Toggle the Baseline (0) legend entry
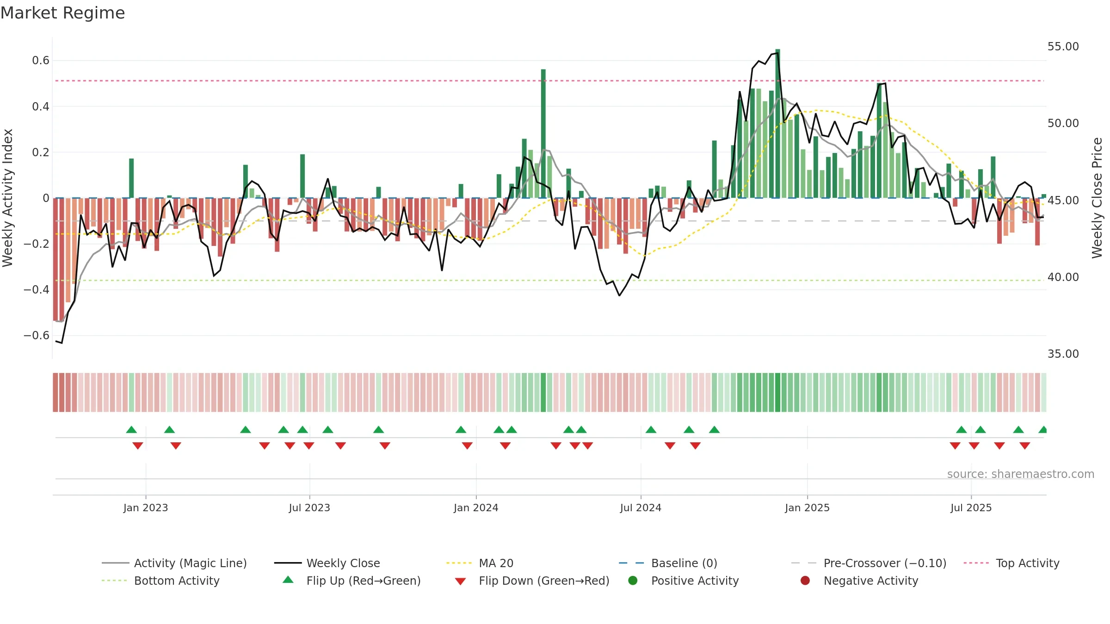The height and width of the screenshot is (624, 1110). 668,563
